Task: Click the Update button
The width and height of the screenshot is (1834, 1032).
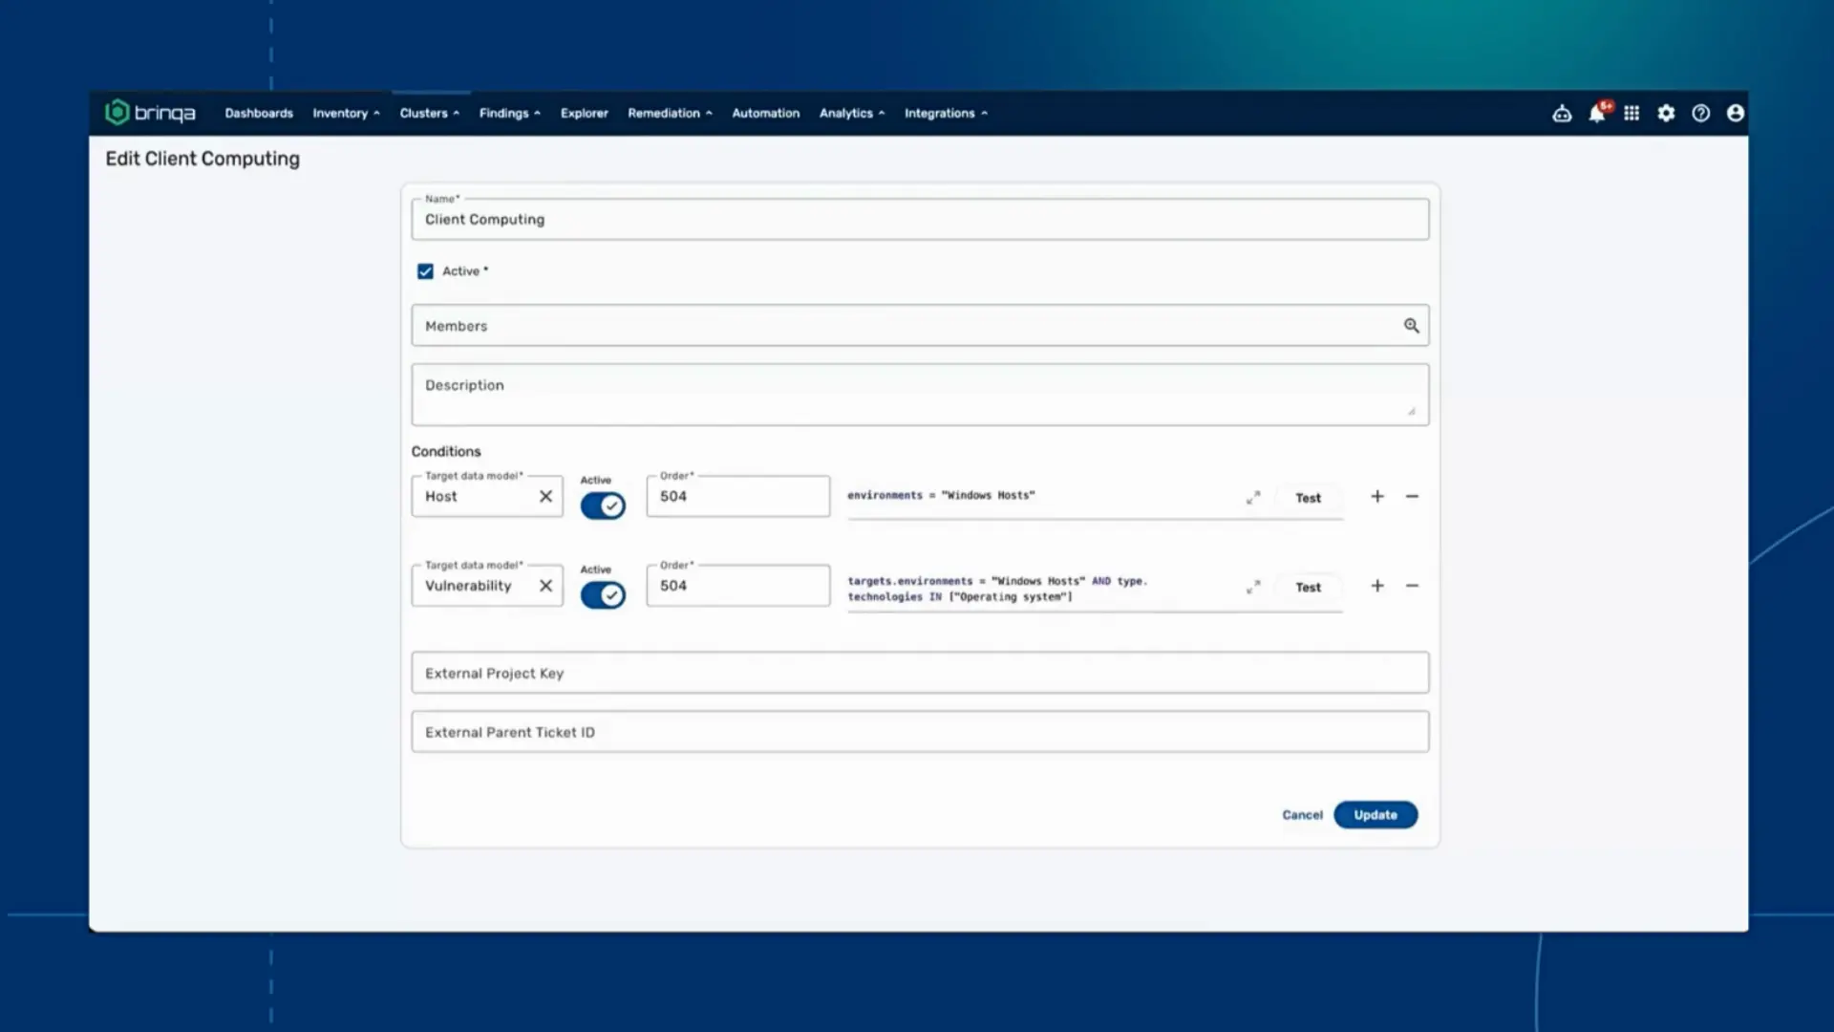Action: (1375, 815)
